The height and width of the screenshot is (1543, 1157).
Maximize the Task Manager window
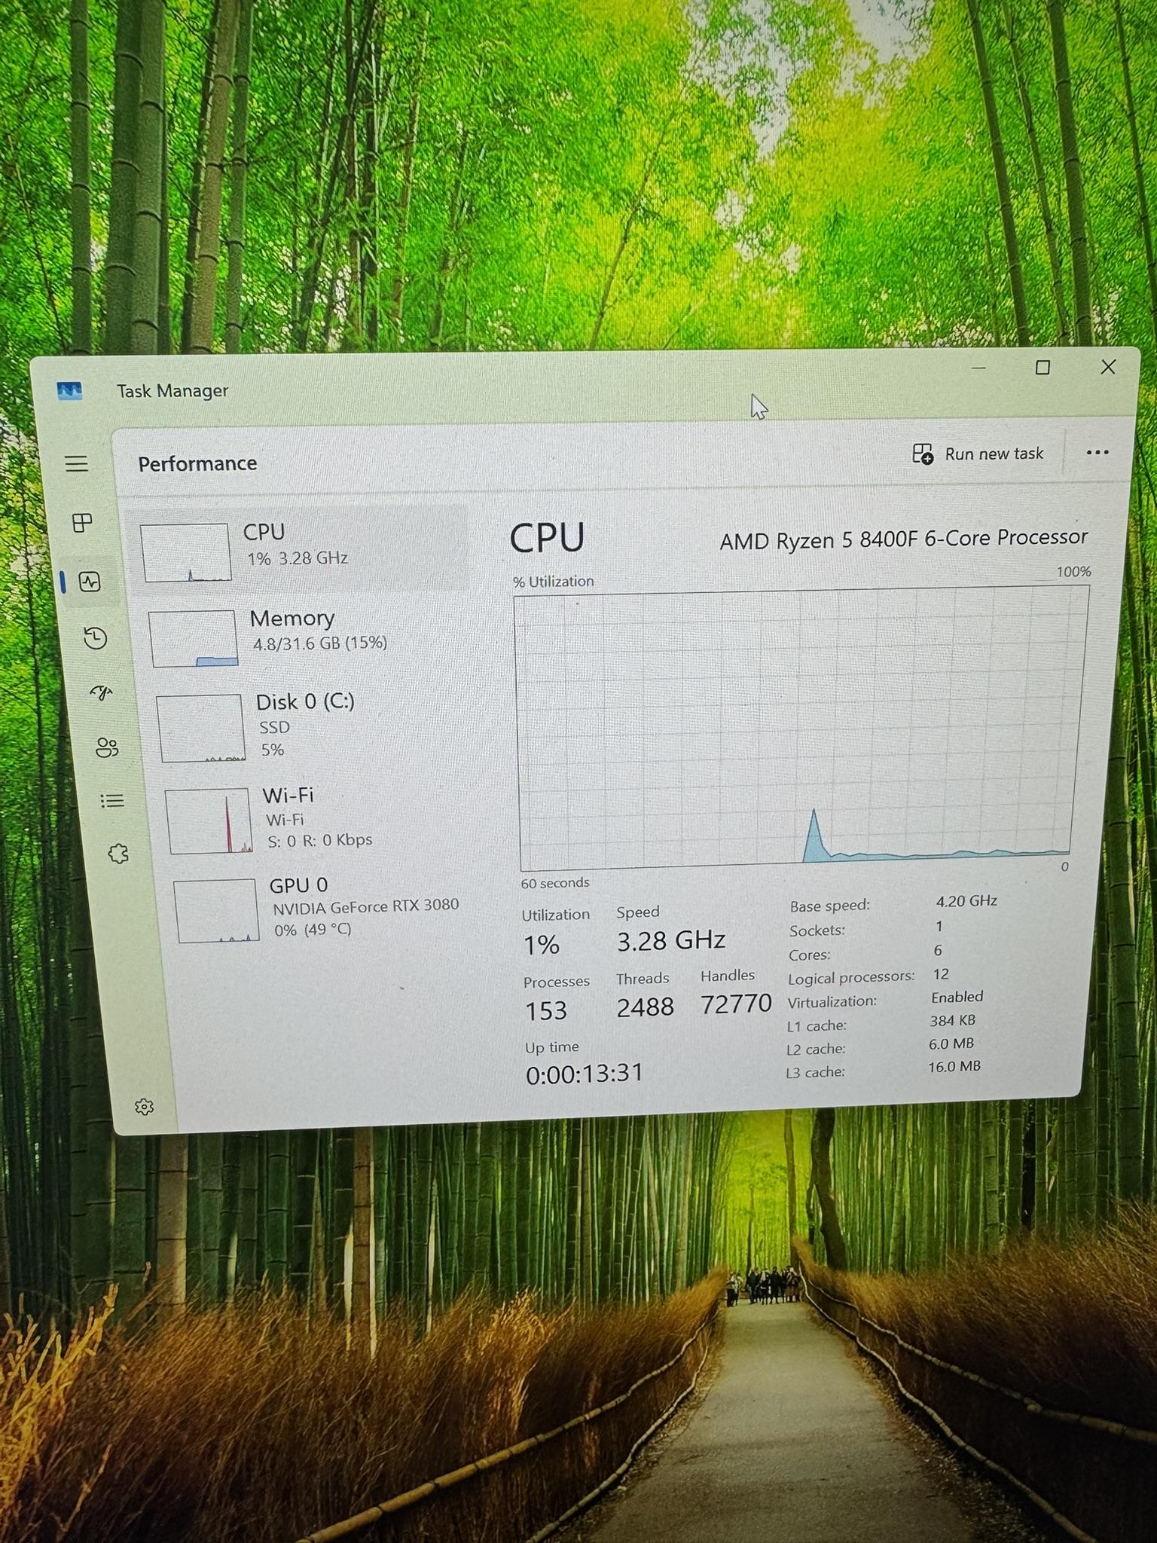click(1043, 367)
